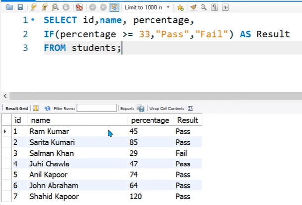Screen dimensions: 302x205
Task: Click row selector arrow for Ram Kumar
Action: pyautogui.click(x=5, y=131)
